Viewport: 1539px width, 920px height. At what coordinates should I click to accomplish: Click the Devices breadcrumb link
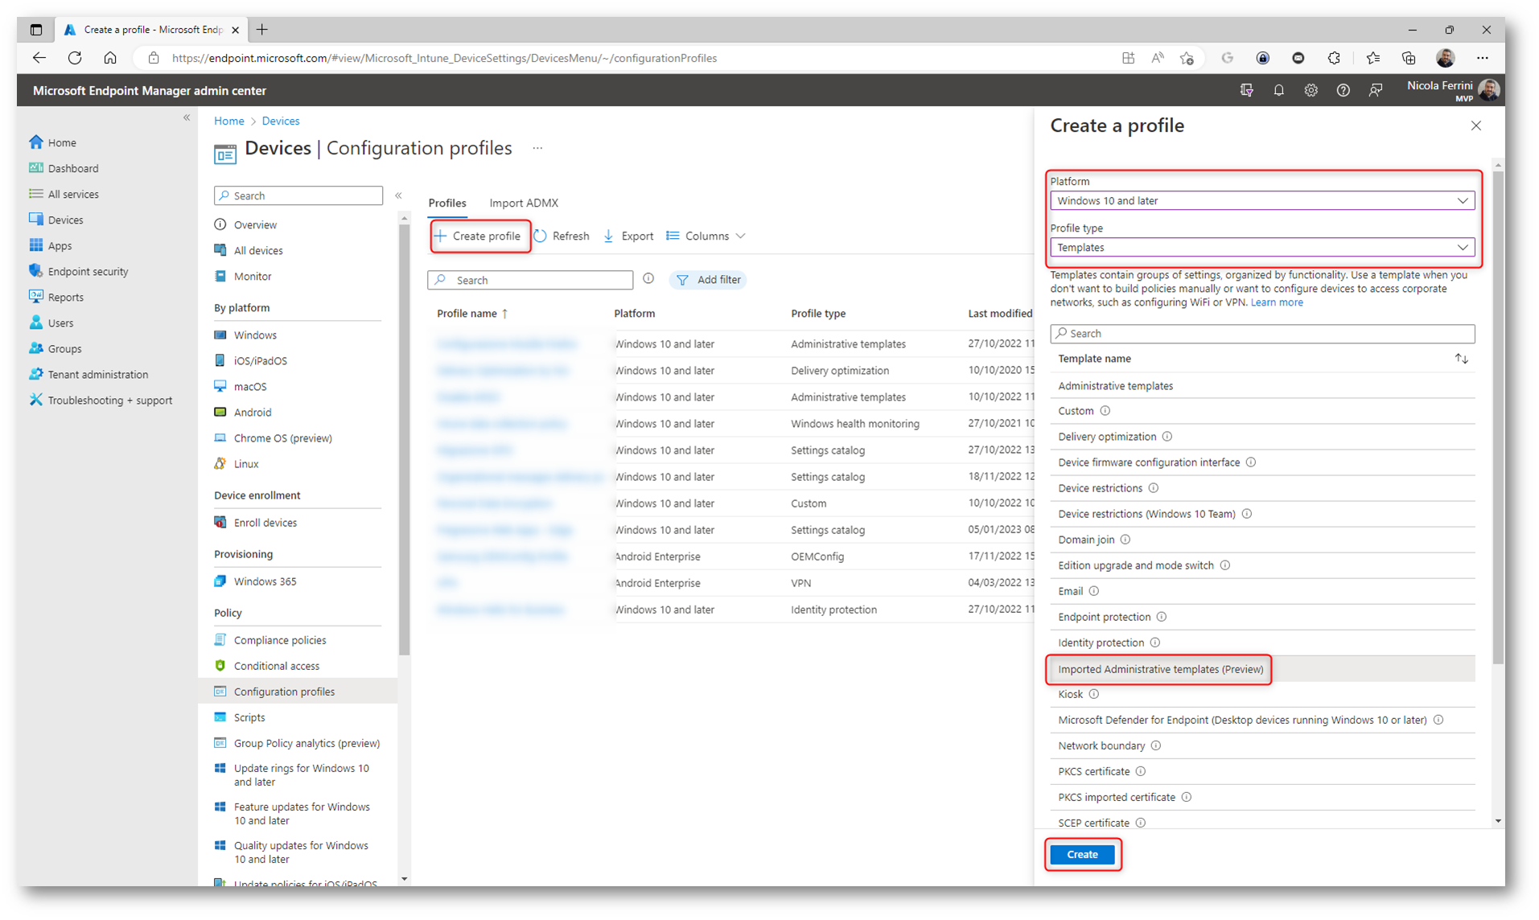click(x=280, y=121)
